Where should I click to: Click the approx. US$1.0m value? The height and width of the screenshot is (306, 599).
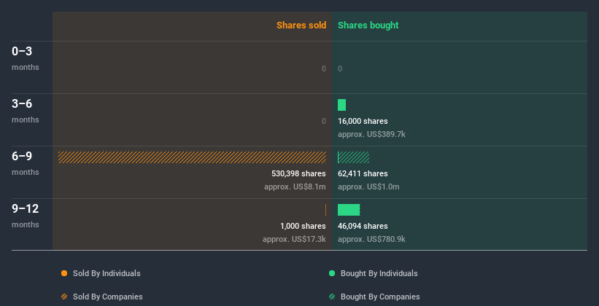coord(368,187)
